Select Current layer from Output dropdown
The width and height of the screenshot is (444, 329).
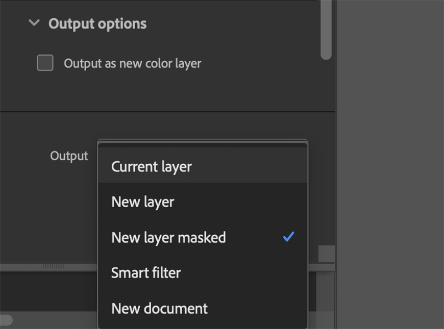pos(203,166)
